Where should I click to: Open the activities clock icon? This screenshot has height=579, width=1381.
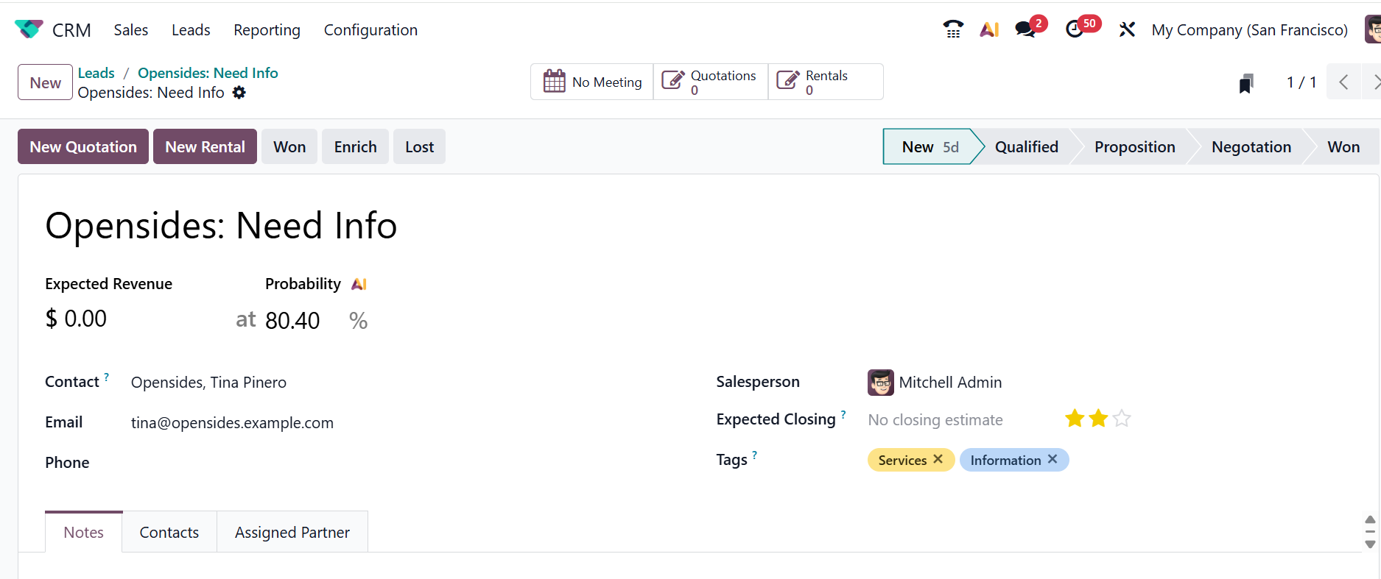(1075, 29)
